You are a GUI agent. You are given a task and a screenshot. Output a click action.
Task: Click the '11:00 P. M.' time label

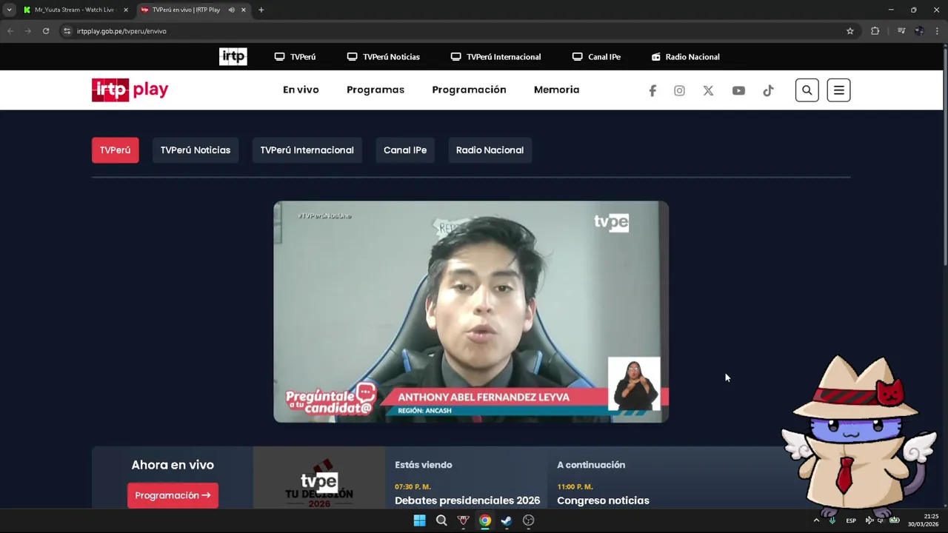[575, 486]
